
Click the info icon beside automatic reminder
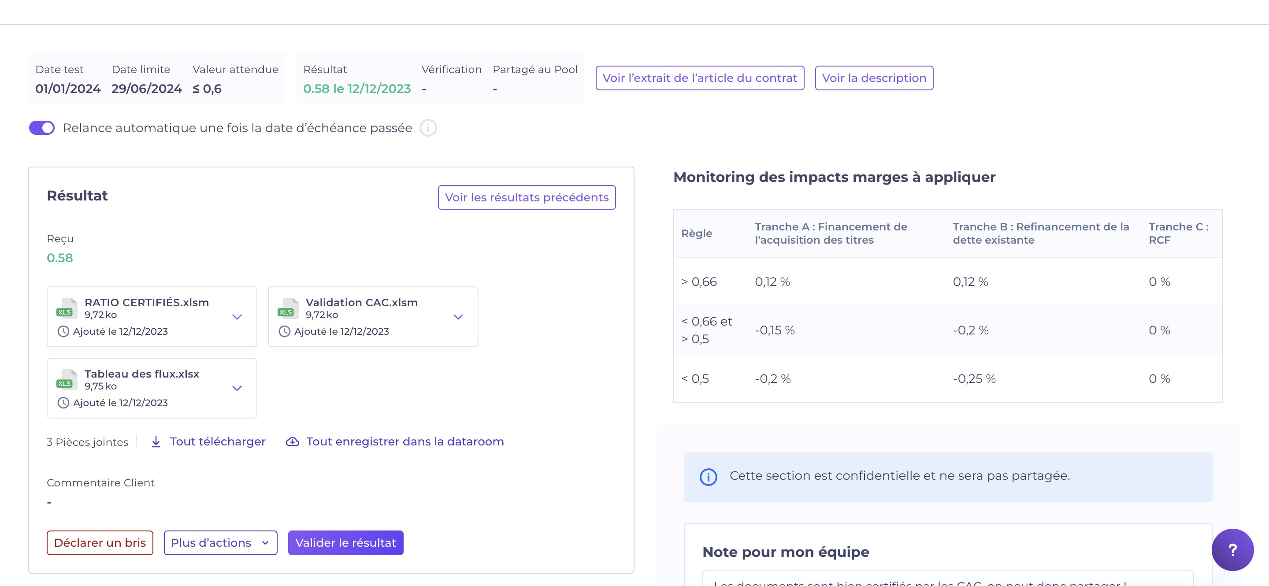click(427, 128)
